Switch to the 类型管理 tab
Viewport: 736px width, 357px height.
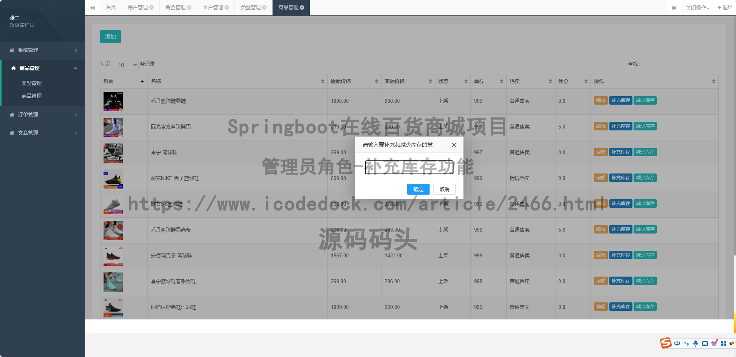pyautogui.click(x=251, y=7)
